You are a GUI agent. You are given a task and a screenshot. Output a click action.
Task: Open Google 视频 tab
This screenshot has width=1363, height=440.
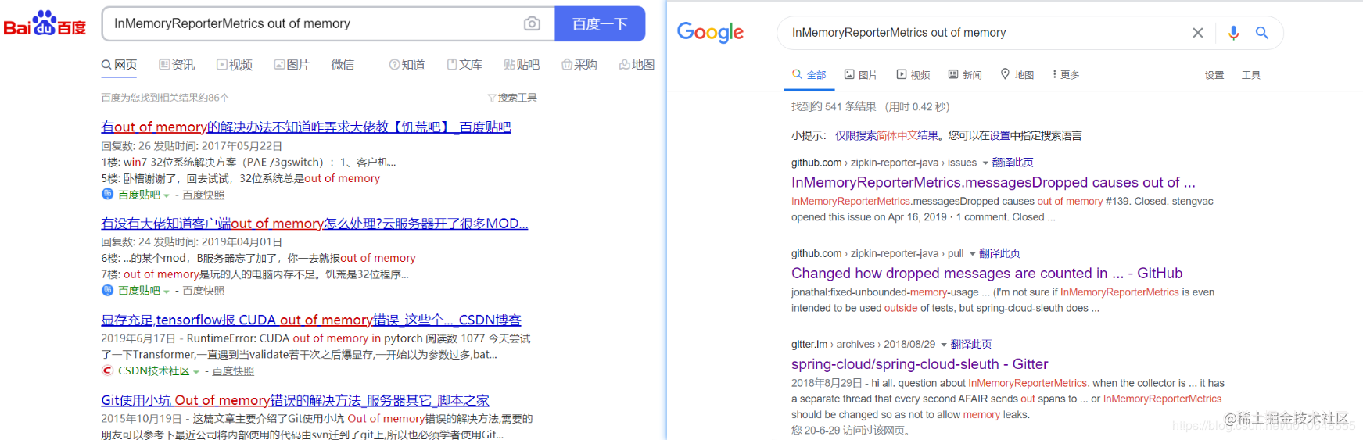pos(913,75)
